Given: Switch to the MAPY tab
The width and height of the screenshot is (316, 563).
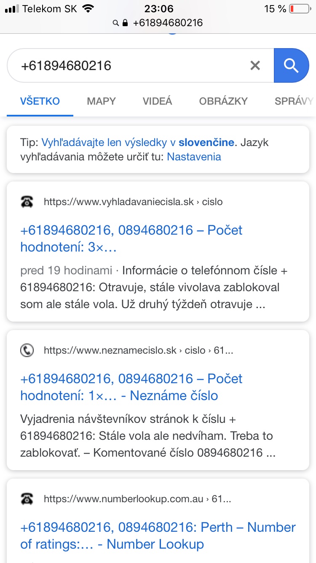Looking at the screenshot, I should click(x=101, y=101).
